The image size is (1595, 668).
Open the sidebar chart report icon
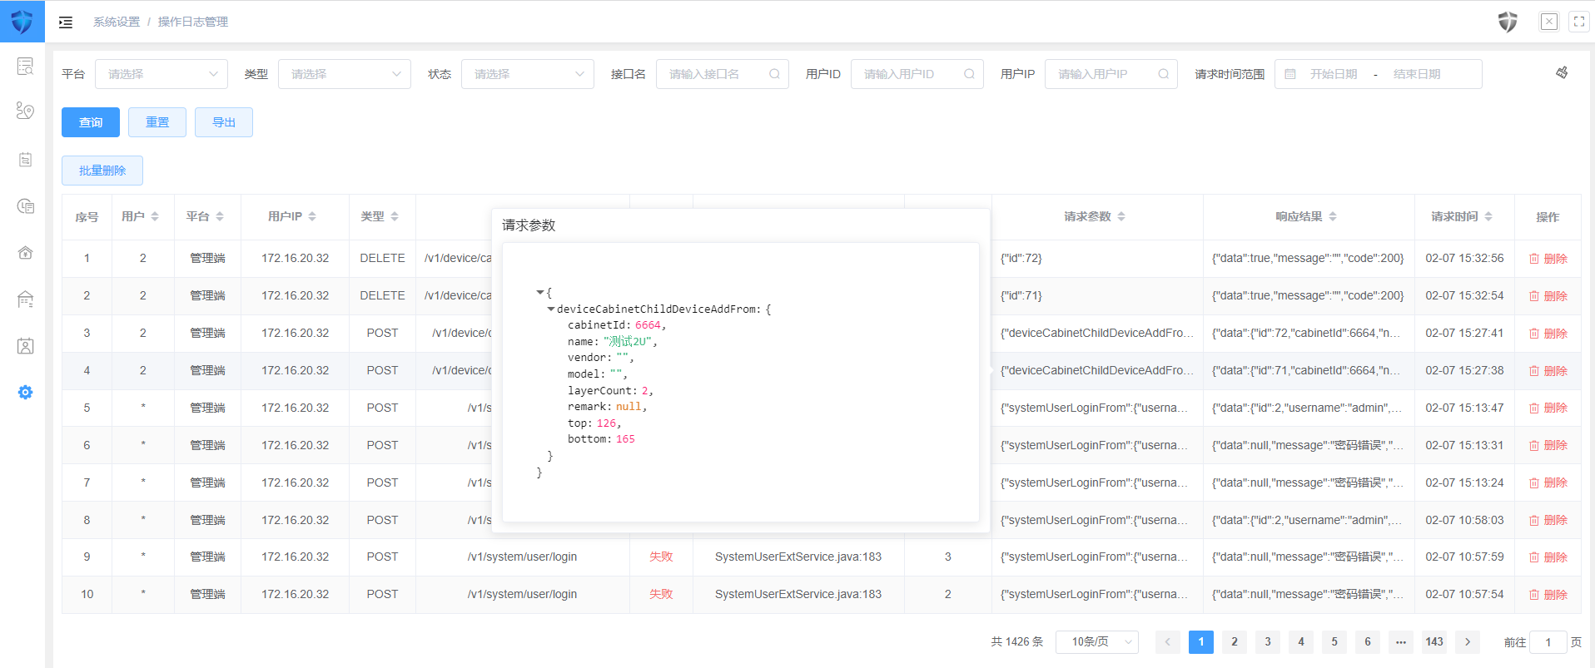(x=26, y=205)
